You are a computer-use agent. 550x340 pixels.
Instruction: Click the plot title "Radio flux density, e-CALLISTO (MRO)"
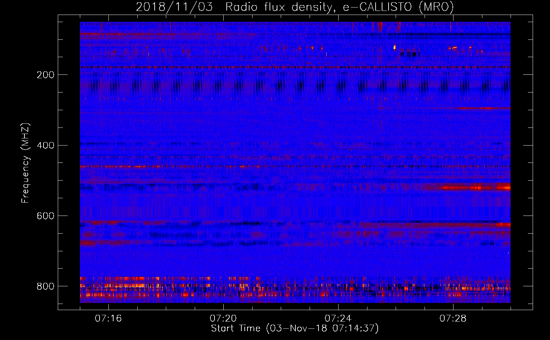click(x=339, y=7)
